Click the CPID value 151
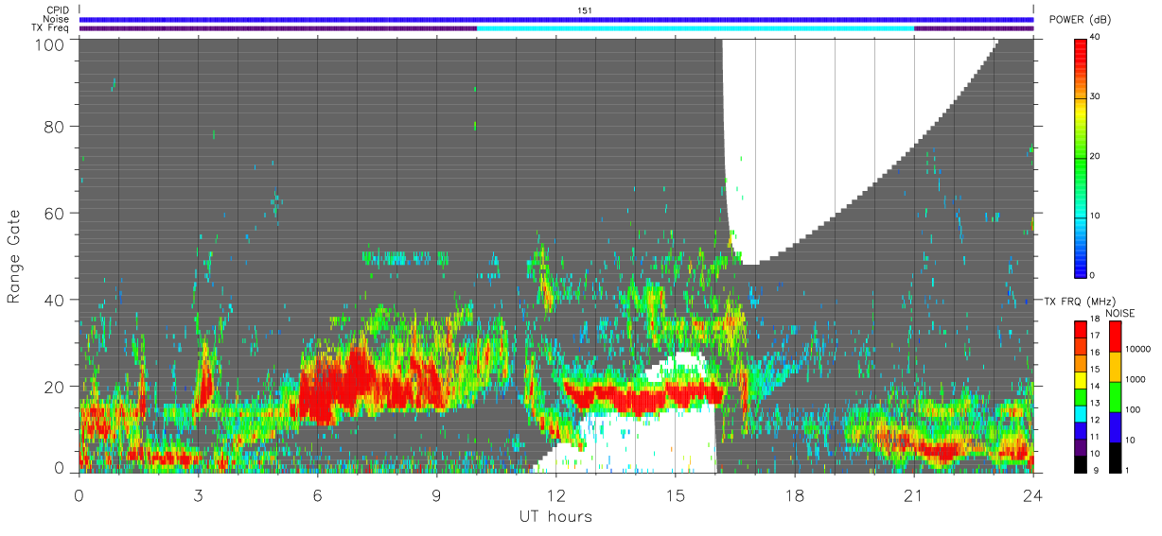Screen dimensions: 1162x536 [585, 10]
